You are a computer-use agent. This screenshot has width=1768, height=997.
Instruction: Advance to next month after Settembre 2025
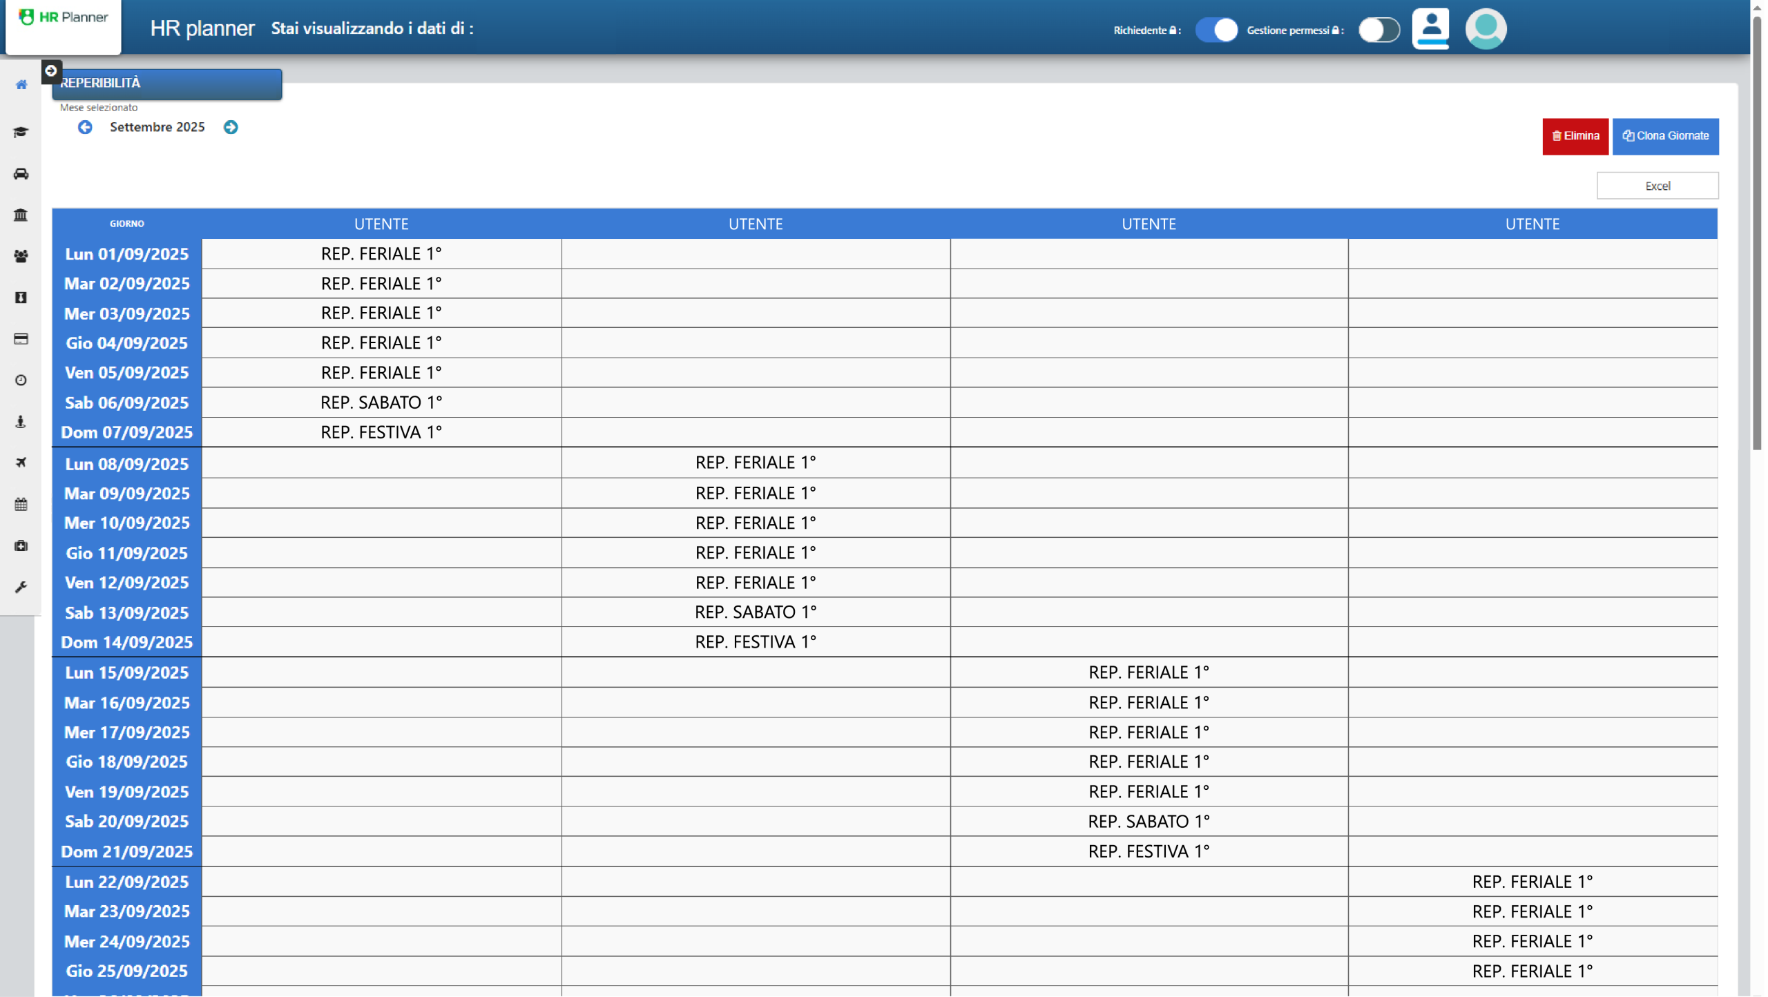pos(231,127)
